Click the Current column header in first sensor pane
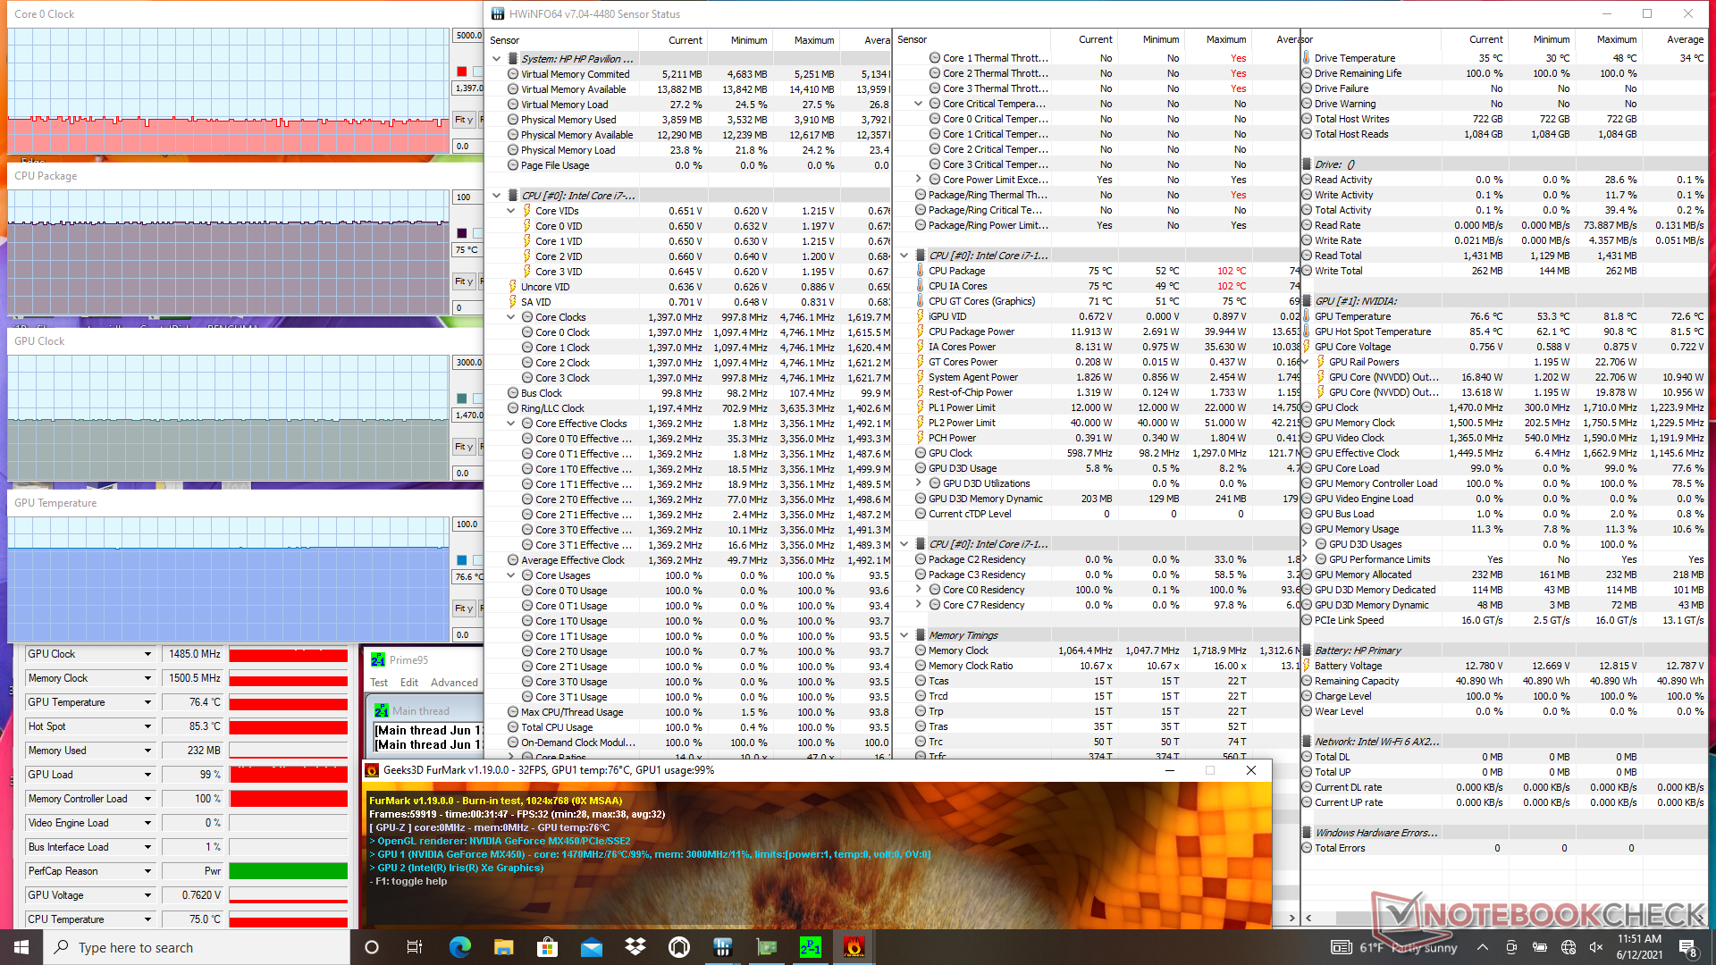 (685, 40)
